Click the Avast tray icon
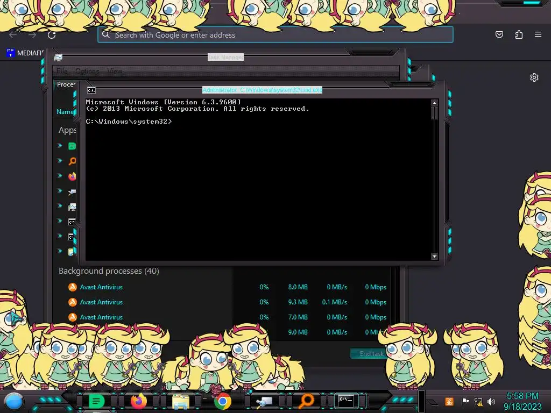The width and height of the screenshot is (551, 413). tap(449, 401)
